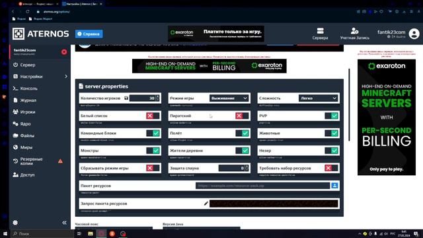
Task: Switch to the first browser tab
Action: 38,4
